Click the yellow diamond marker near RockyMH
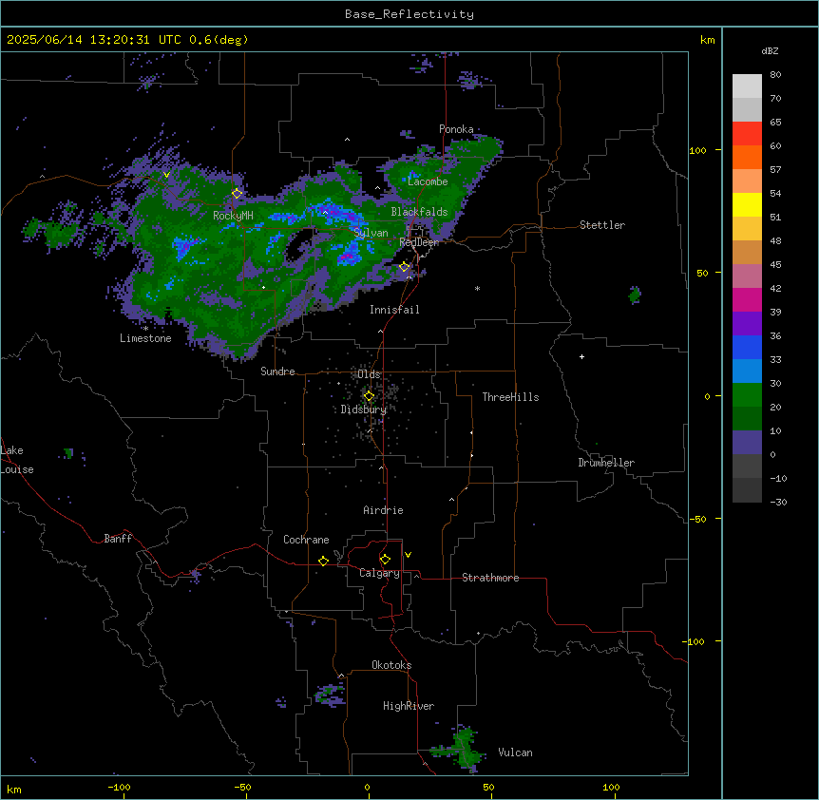 click(x=237, y=194)
